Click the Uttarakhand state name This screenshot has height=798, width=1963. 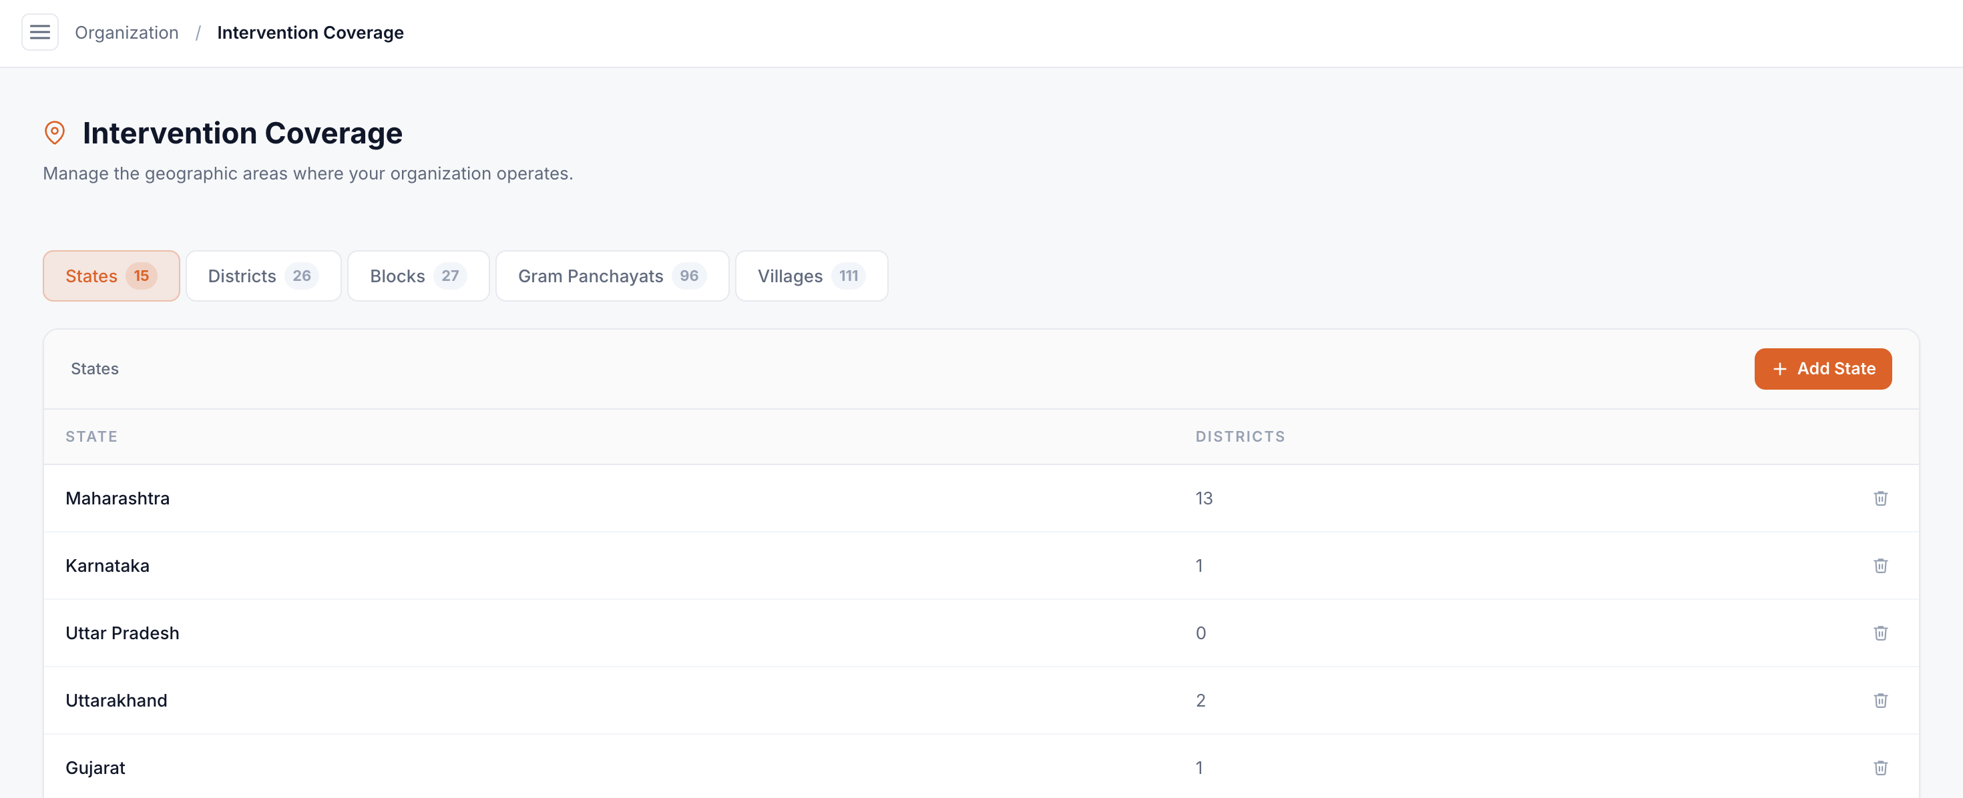click(116, 701)
